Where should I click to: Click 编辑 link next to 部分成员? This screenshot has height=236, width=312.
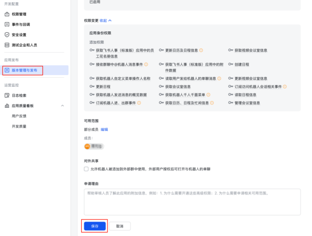point(104,129)
